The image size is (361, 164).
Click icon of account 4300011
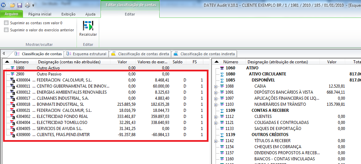[13, 86]
